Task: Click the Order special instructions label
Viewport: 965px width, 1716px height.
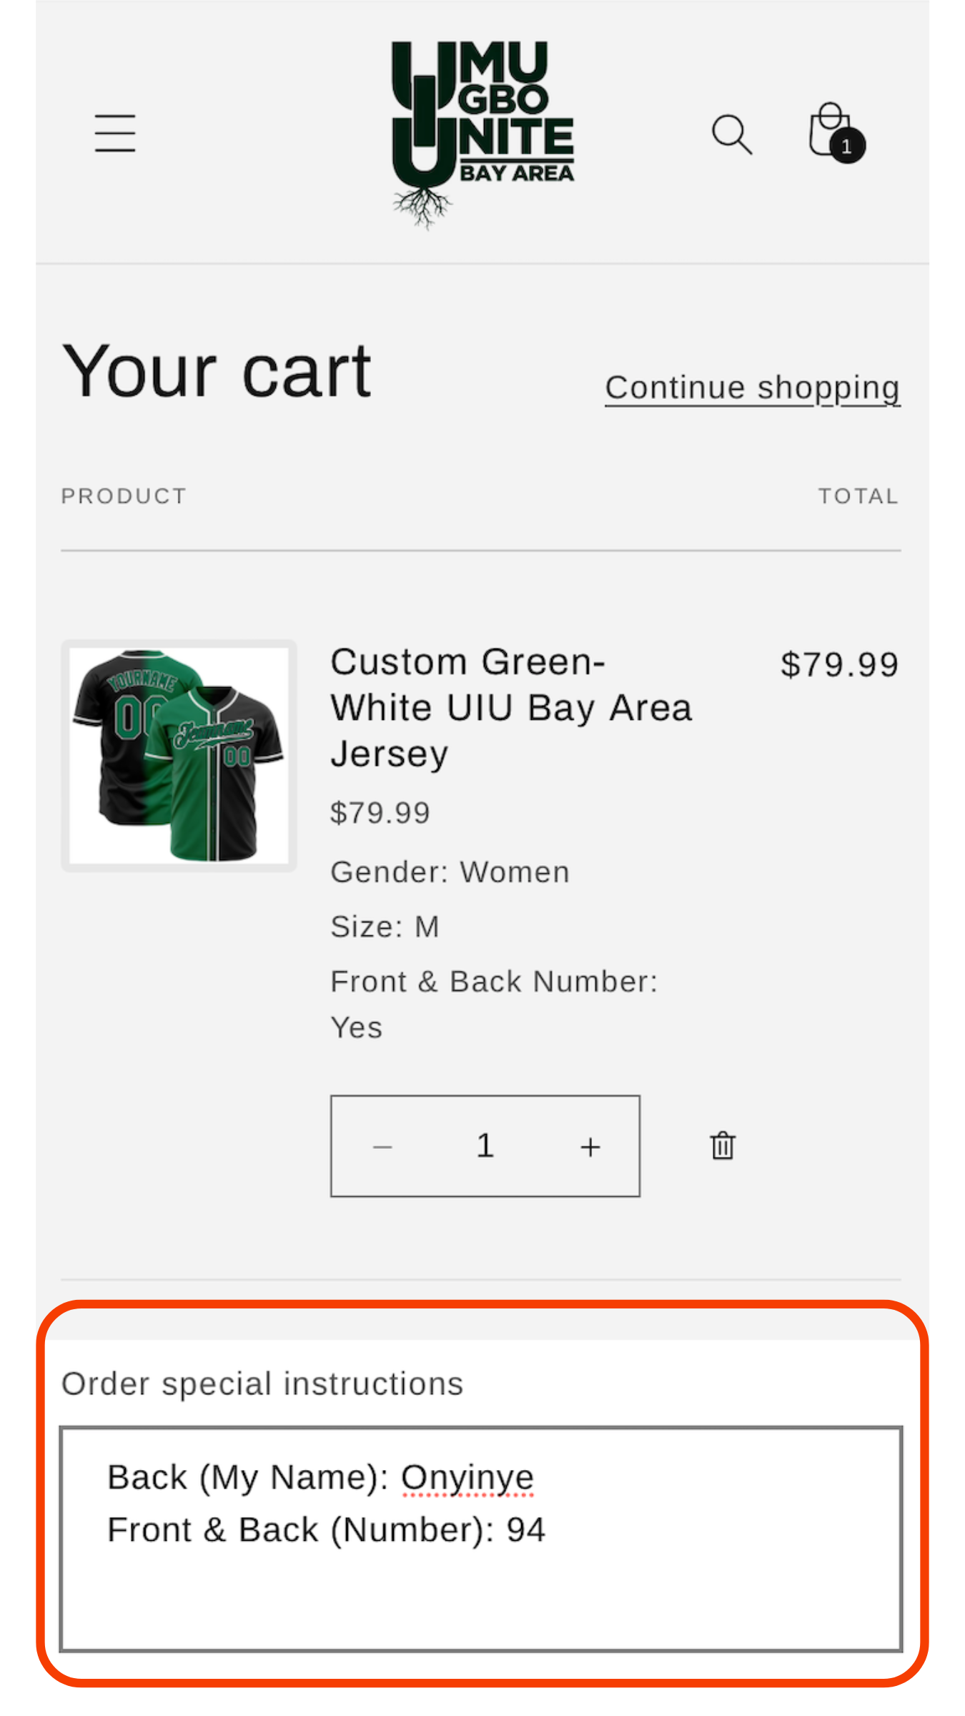Action: pyautogui.click(x=262, y=1384)
